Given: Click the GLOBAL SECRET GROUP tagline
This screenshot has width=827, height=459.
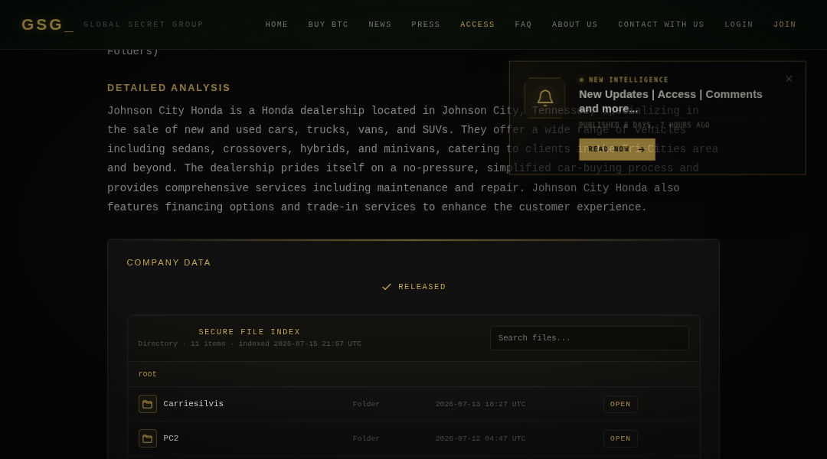Looking at the screenshot, I should click(143, 24).
